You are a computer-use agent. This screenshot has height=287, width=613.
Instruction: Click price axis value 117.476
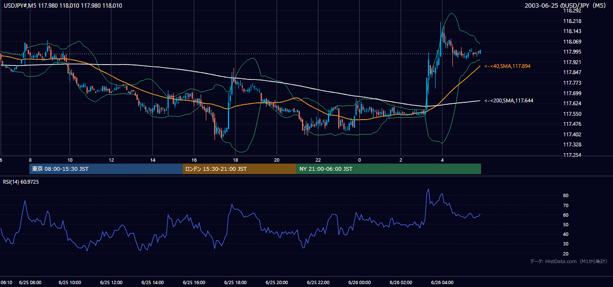(x=572, y=124)
